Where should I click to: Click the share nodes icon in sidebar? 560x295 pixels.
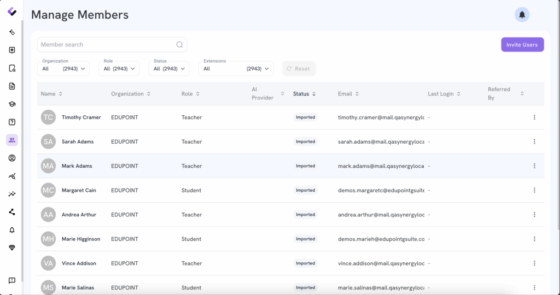tap(12, 212)
